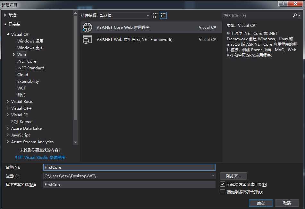This screenshot has height=209, width=305.
Task: Click 取消 (Cancel) button
Action: 287,203
